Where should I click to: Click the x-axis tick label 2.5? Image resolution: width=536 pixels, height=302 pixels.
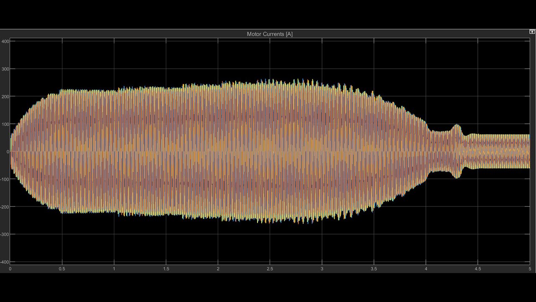[x=270, y=269]
